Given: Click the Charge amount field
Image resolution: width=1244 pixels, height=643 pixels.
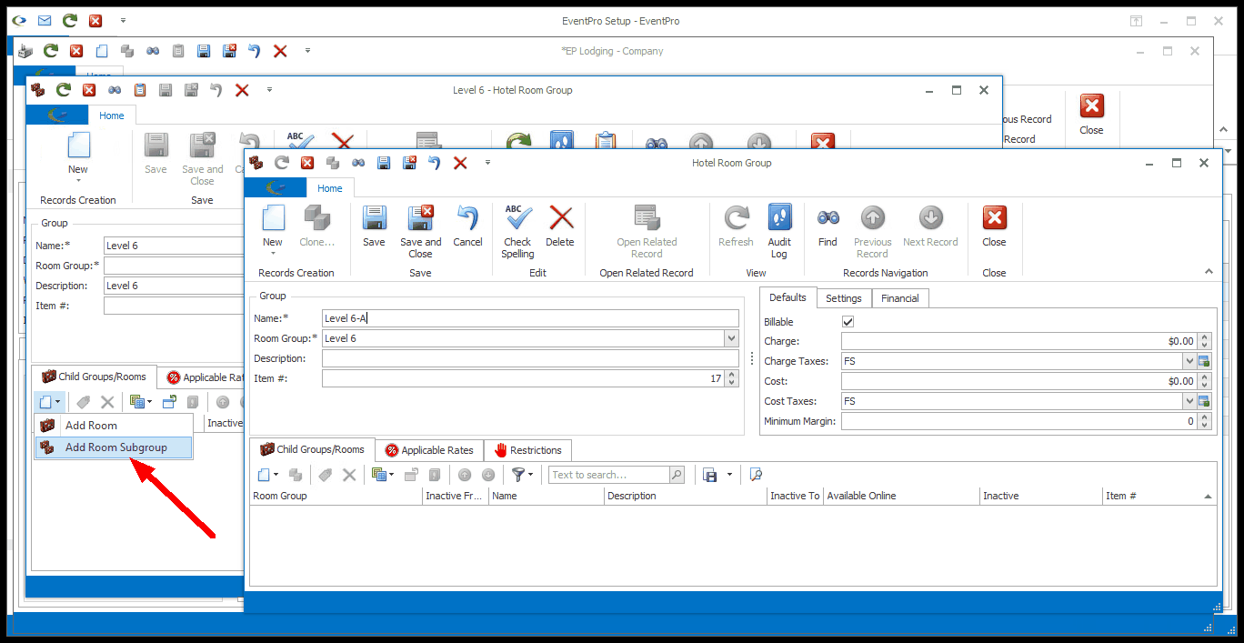Looking at the screenshot, I should click(x=1018, y=341).
